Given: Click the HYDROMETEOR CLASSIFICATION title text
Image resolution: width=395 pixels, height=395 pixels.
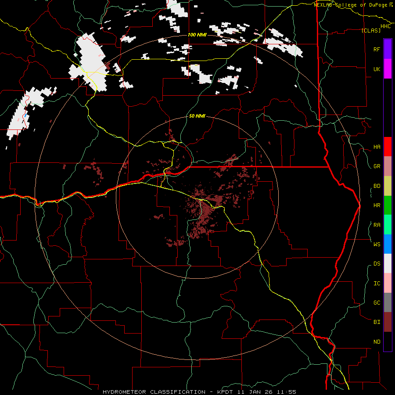Looking at the screenshot, I should 154,392.
